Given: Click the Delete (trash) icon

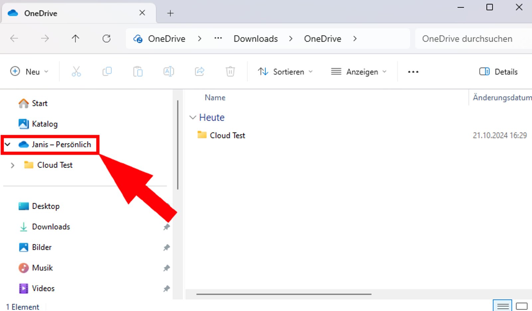Looking at the screenshot, I should (x=230, y=71).
